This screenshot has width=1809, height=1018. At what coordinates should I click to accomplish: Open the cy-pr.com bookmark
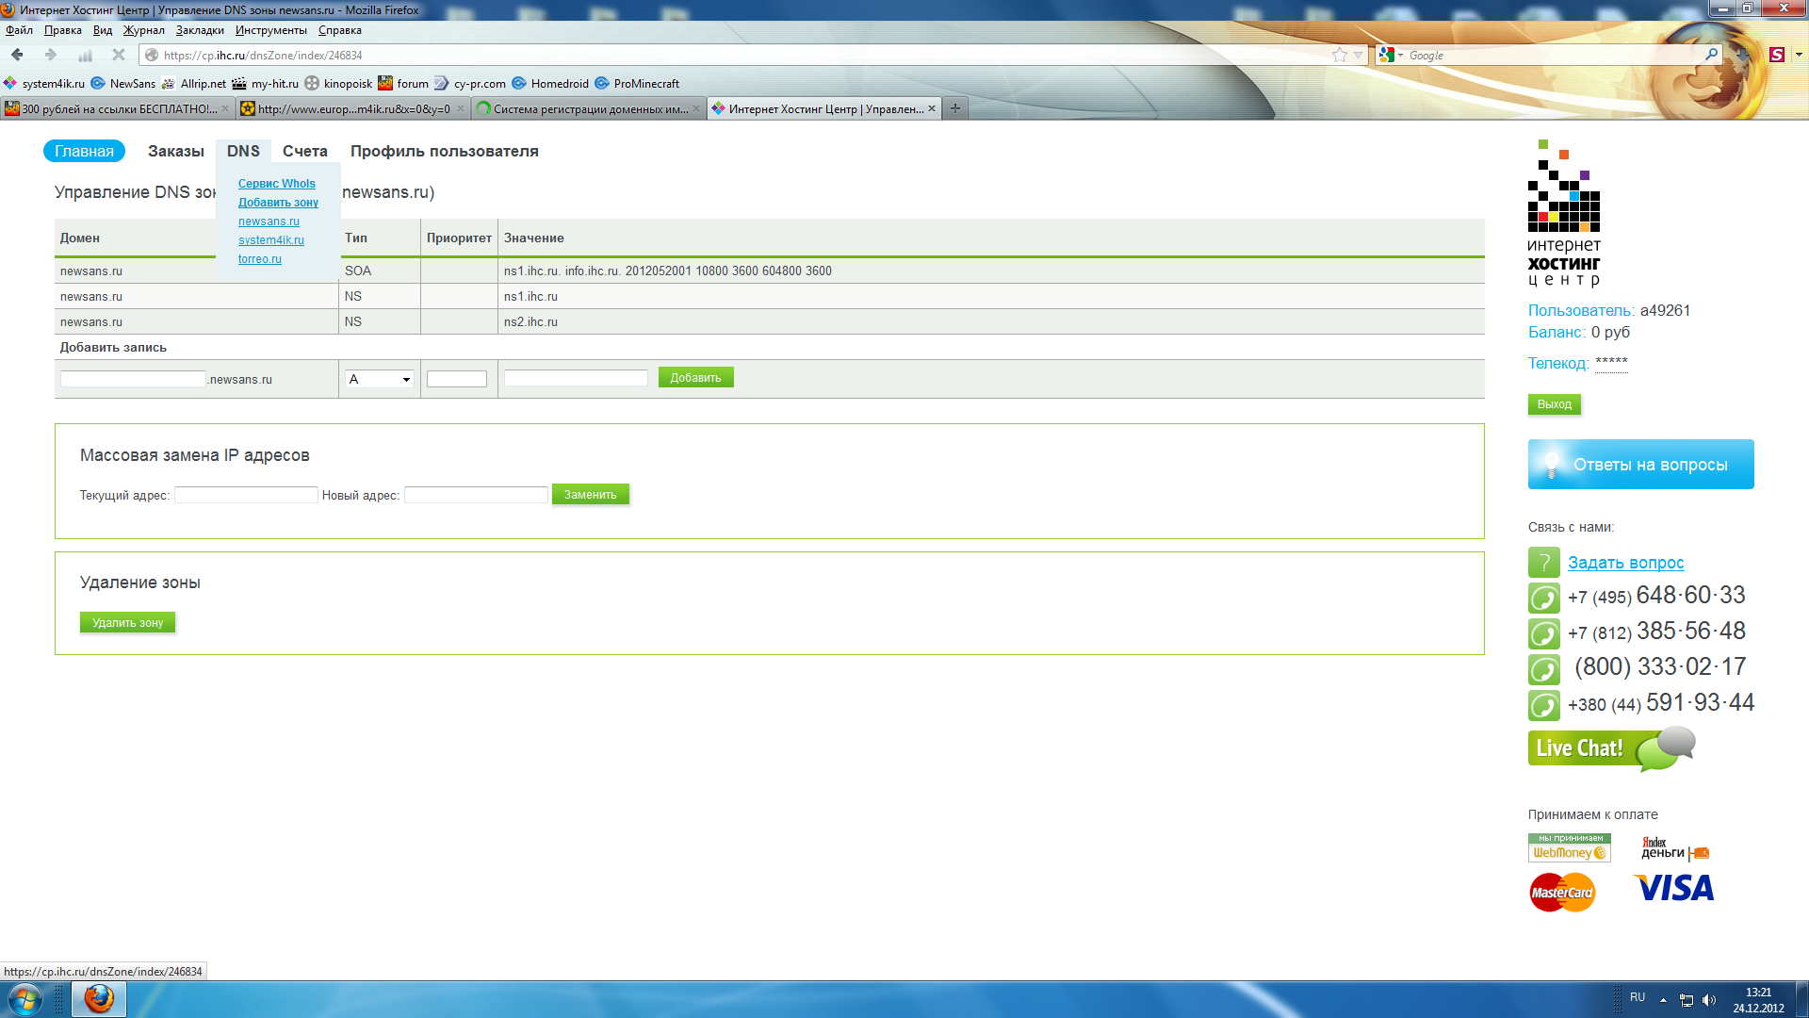(x=470, y=83)
